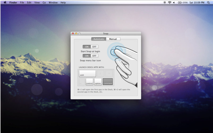Minimize the Snap window
The image size is (213, 133).
(x=76, y=33)
